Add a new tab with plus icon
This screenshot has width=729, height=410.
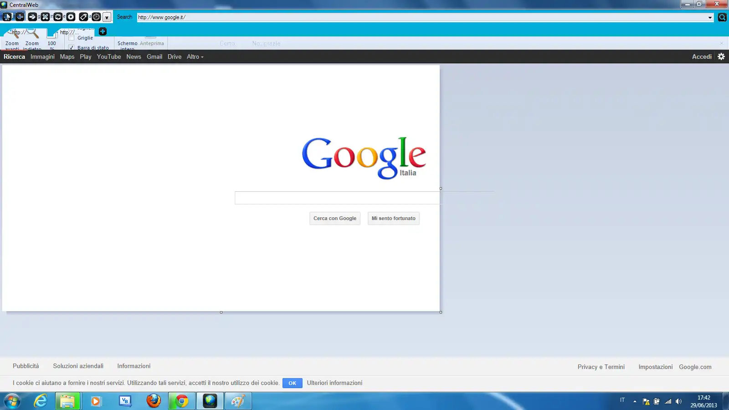pos(103,31)
